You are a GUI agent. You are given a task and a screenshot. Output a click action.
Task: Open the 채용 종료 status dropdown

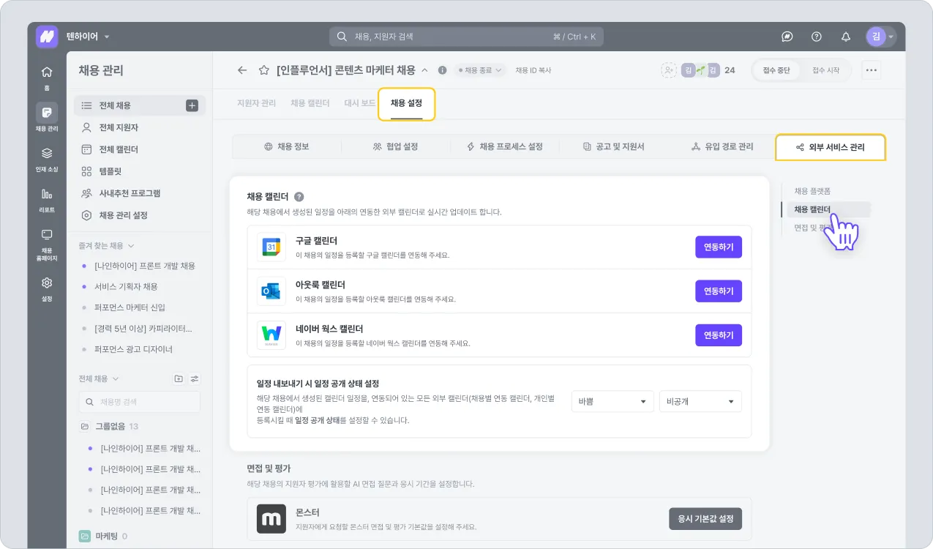pos(480,70)
